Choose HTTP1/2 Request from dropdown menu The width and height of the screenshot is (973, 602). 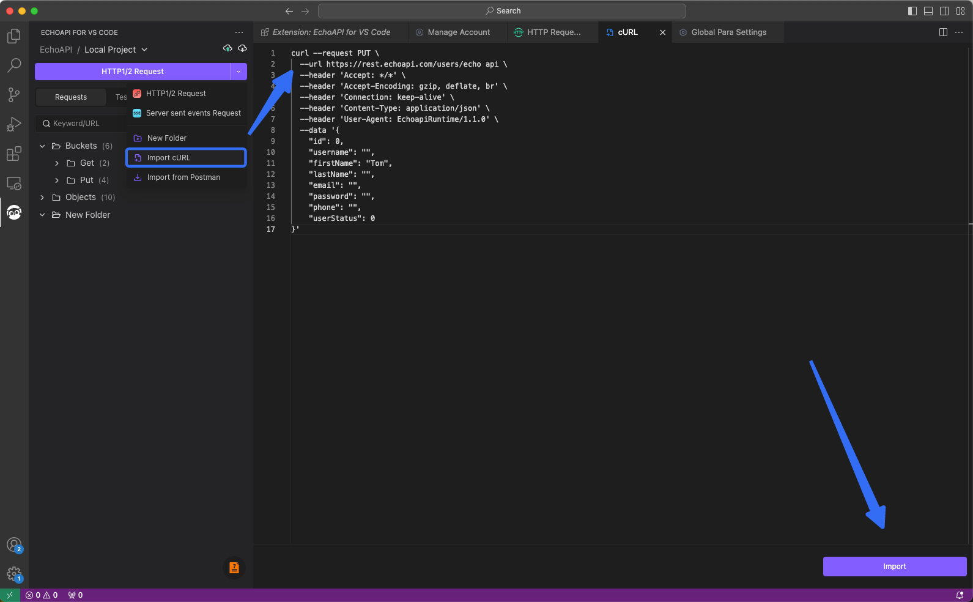tap(187, 94)
